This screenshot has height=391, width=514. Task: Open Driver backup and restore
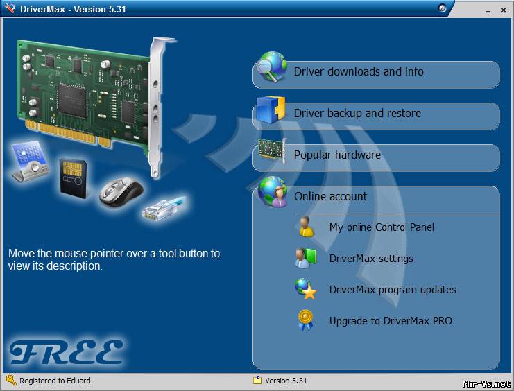(x=357, y=113)
